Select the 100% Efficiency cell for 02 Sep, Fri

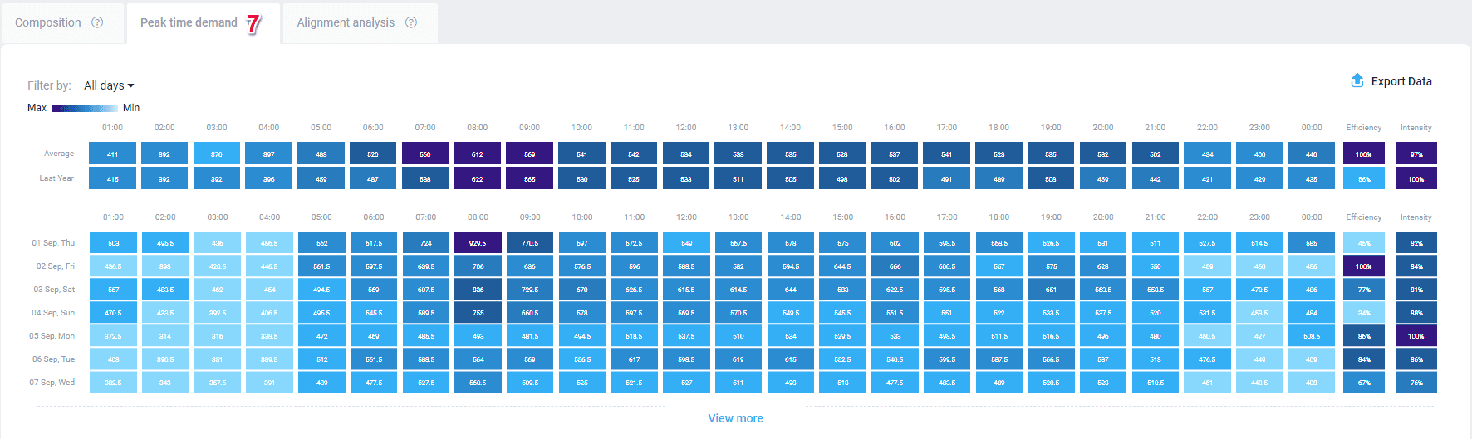click(1363, 266)
